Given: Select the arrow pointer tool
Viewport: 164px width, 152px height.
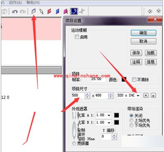Looking at the screenshot, I should pyautogui.click(x=41, y=12).
